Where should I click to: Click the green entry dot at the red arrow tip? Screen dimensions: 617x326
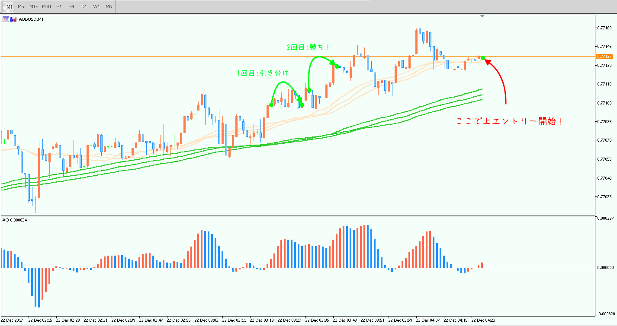coord(483,58)
